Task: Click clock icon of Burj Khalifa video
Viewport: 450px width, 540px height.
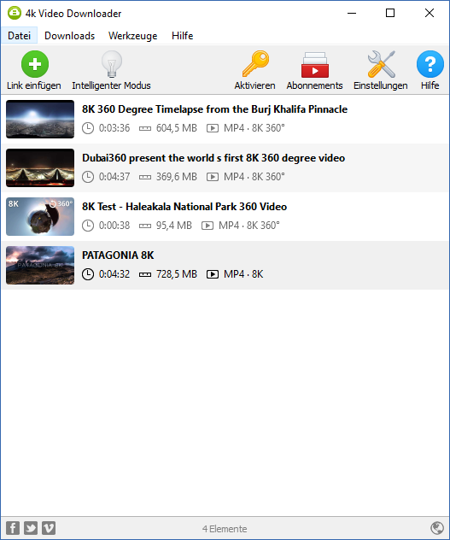Action: point(88,128)
